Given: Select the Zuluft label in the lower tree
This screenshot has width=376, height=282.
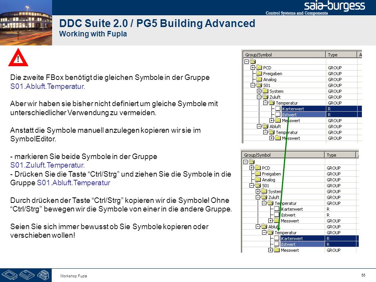Looking at the screenshot, I should point(274,197).
